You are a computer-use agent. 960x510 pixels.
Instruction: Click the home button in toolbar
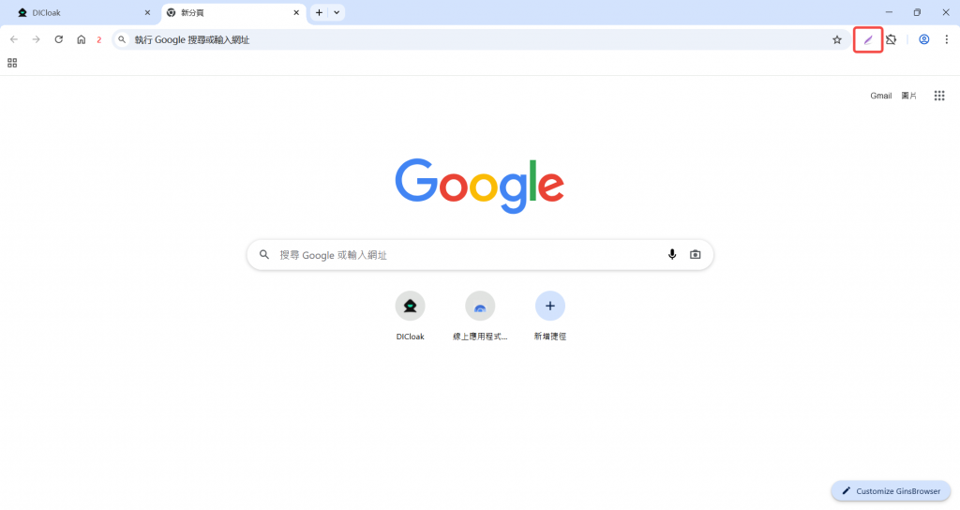pyautogui.click(x=81, y=39)
